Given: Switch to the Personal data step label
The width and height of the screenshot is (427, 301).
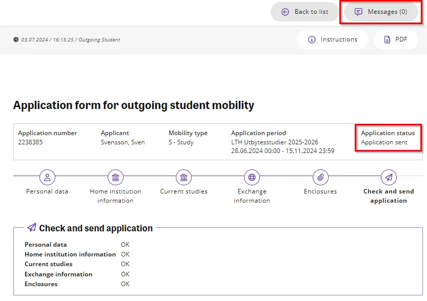Looking at the screenshot, I should 47,191.
